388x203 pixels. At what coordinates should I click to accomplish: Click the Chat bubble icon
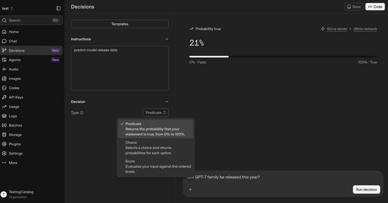click(4, 41)
